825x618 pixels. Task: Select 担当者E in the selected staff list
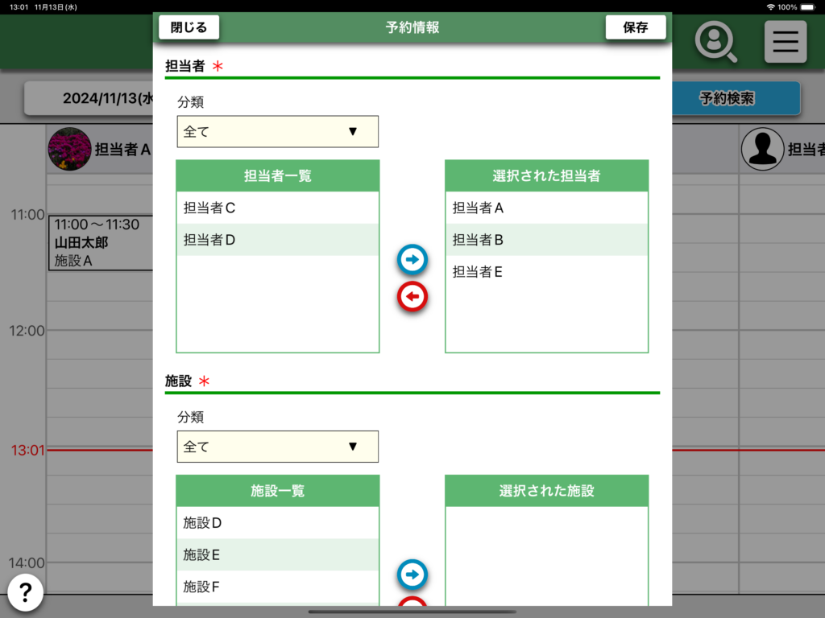pyautogui.click(x=546, y=272)
